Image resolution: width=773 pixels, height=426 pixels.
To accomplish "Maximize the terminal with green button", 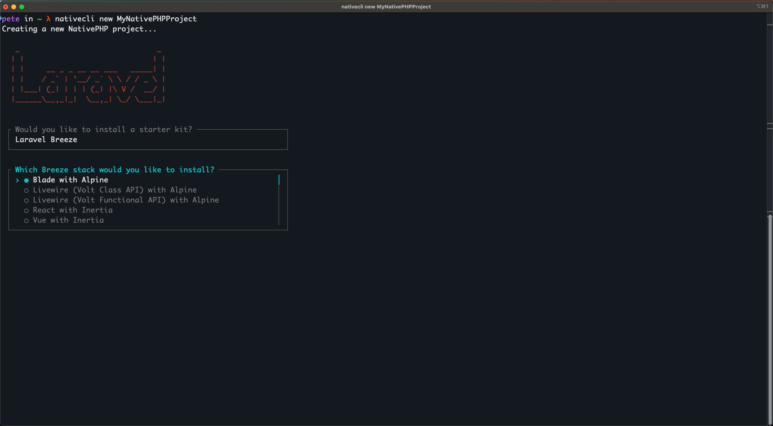I will (22, 6).
